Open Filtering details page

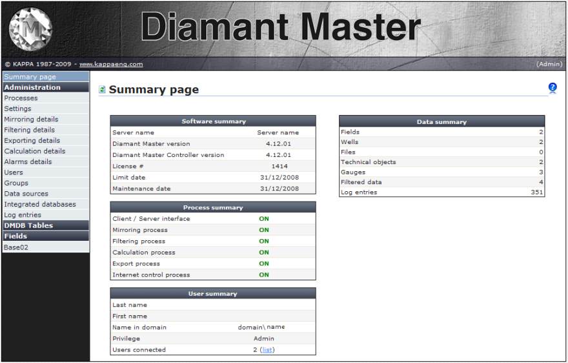29,130
